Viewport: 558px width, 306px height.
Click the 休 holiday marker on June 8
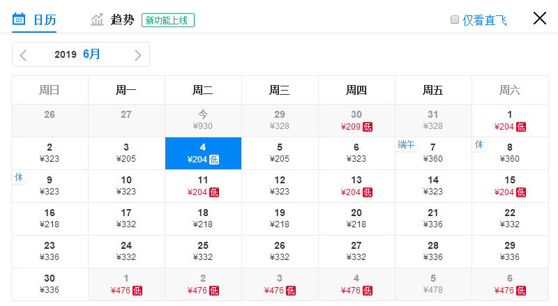tap(479, 144)
